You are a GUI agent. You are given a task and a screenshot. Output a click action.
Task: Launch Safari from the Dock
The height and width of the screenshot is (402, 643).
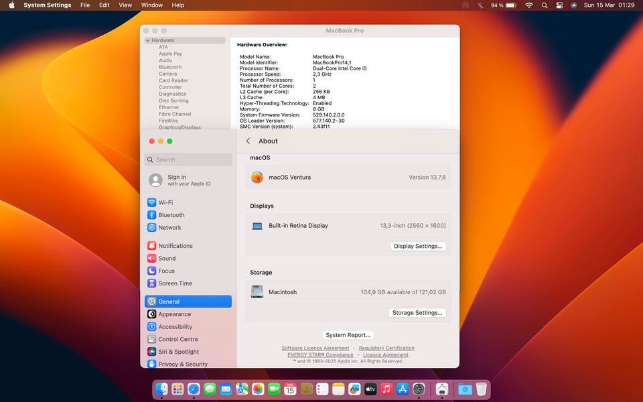pyautogui.click(x=194, y=389)
